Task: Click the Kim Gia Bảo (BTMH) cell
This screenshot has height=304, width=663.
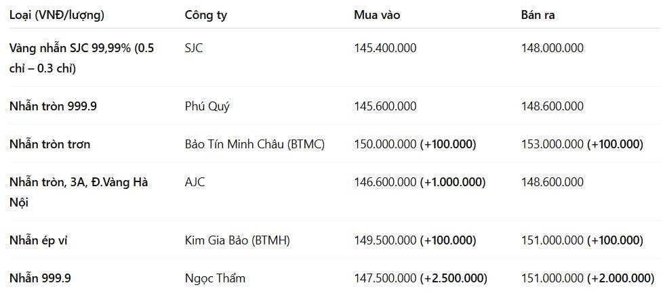Action: [x=237, y=240]
